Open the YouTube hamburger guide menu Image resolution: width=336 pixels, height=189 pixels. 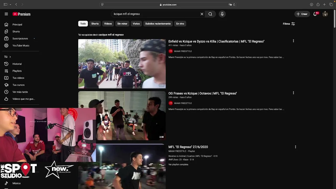click(x=6, y=14)
